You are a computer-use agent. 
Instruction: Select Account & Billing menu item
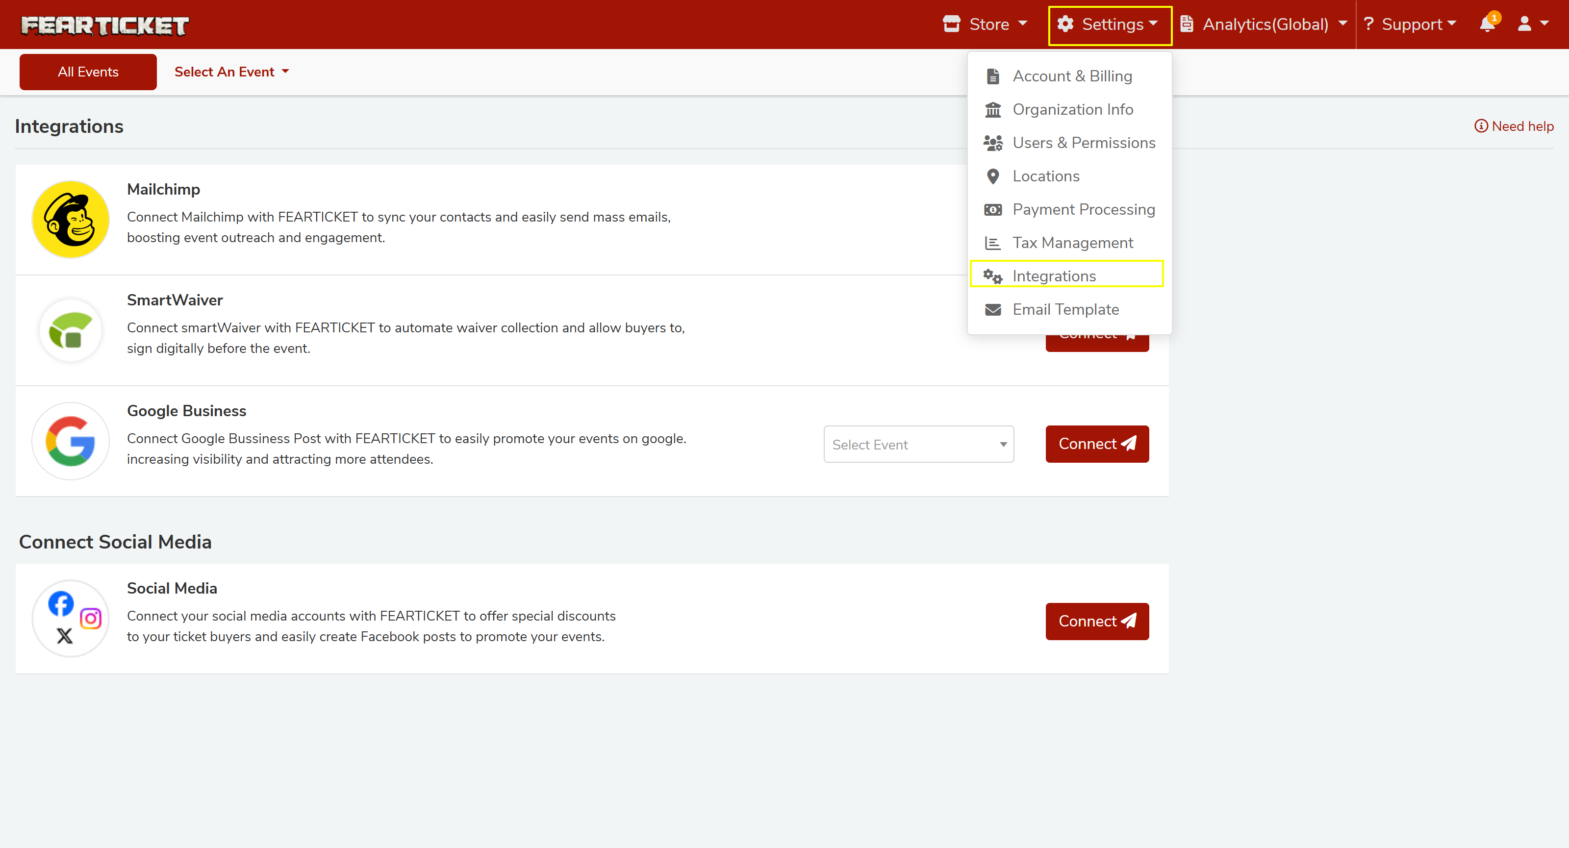[x=1071, y=76]
